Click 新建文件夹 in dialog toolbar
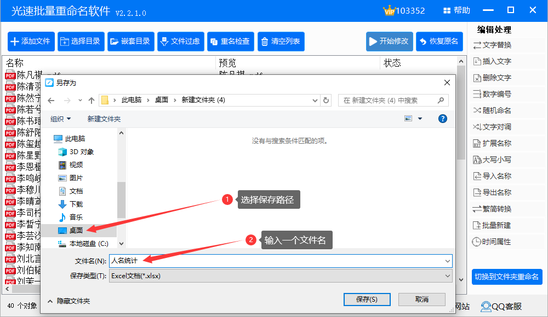 pyautogui.click(x=104, y=119)
